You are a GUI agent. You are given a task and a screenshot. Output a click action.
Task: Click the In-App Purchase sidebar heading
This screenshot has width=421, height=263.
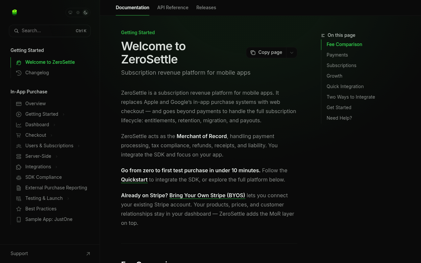point(29,92)
